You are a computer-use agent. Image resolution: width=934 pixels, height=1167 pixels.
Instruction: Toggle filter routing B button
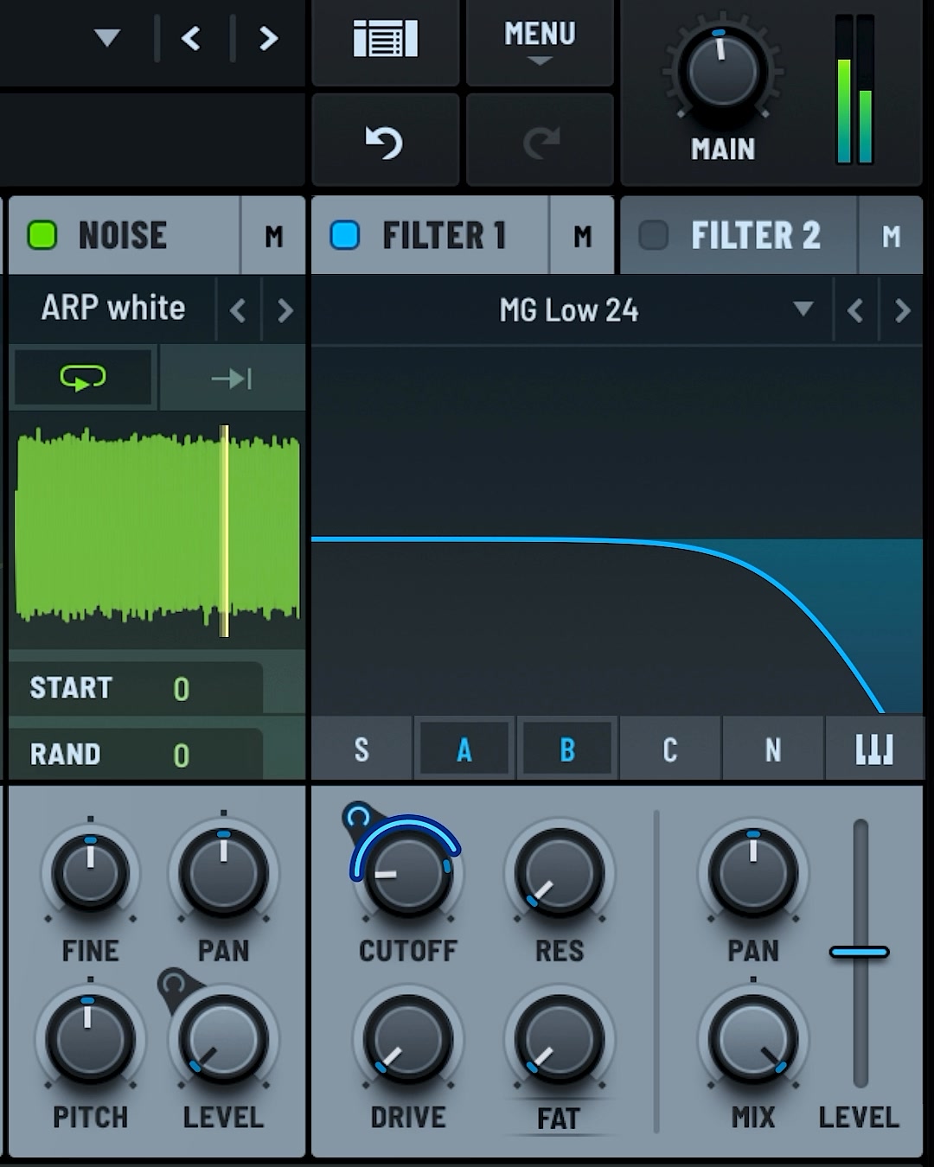click(567, 749)
